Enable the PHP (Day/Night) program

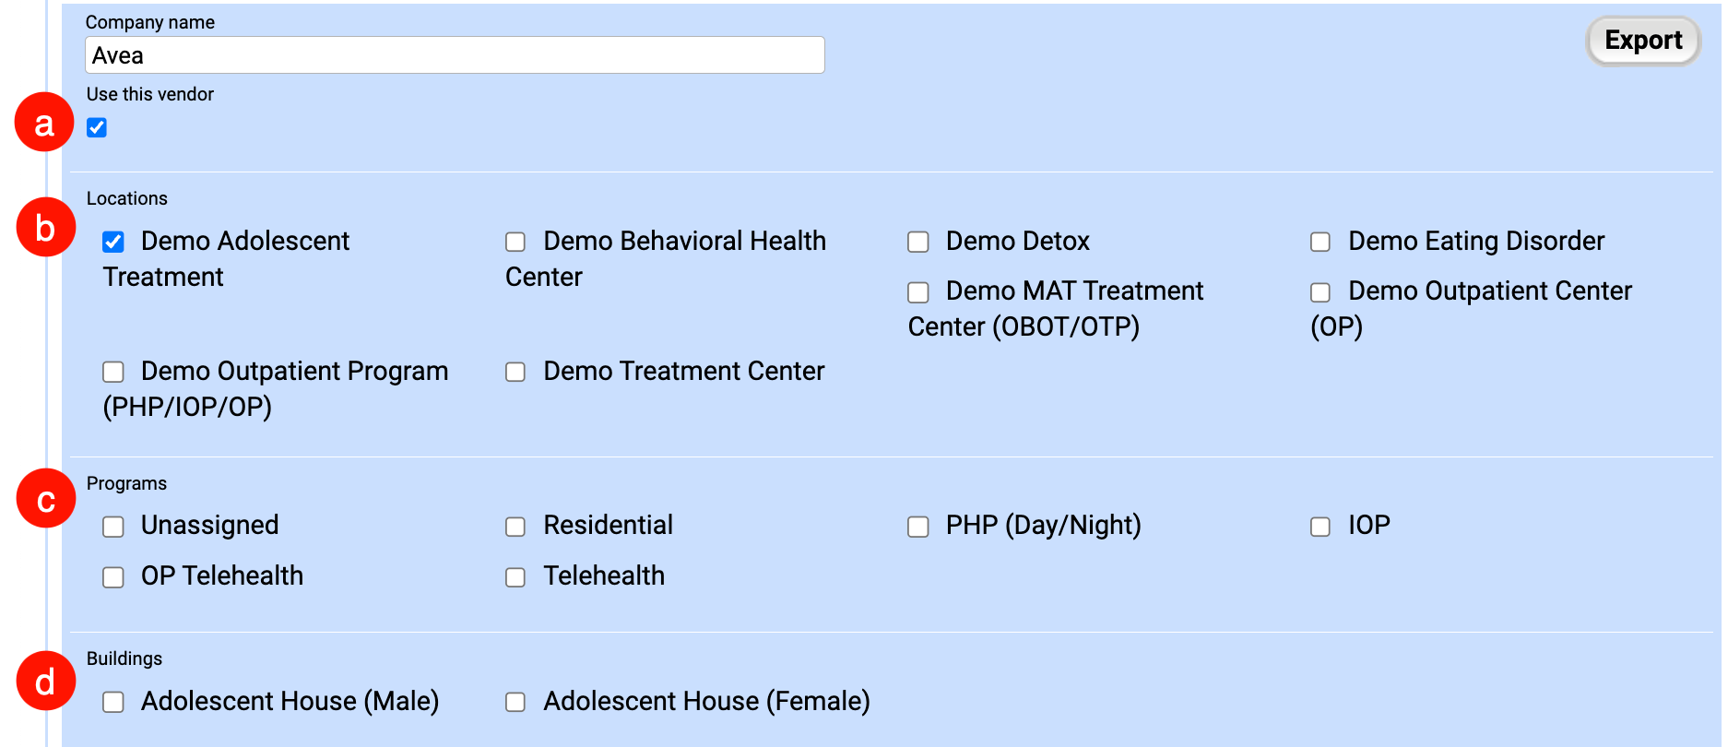(x=918, y=527)
